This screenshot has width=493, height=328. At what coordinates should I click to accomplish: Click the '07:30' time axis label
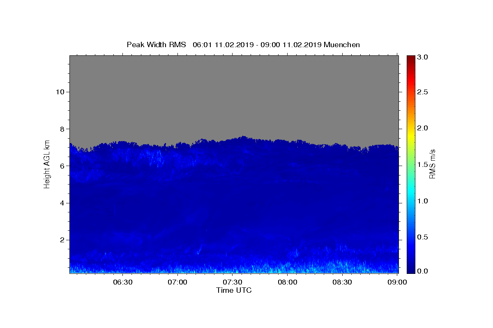pyautogui.click(x=233, y=282)
